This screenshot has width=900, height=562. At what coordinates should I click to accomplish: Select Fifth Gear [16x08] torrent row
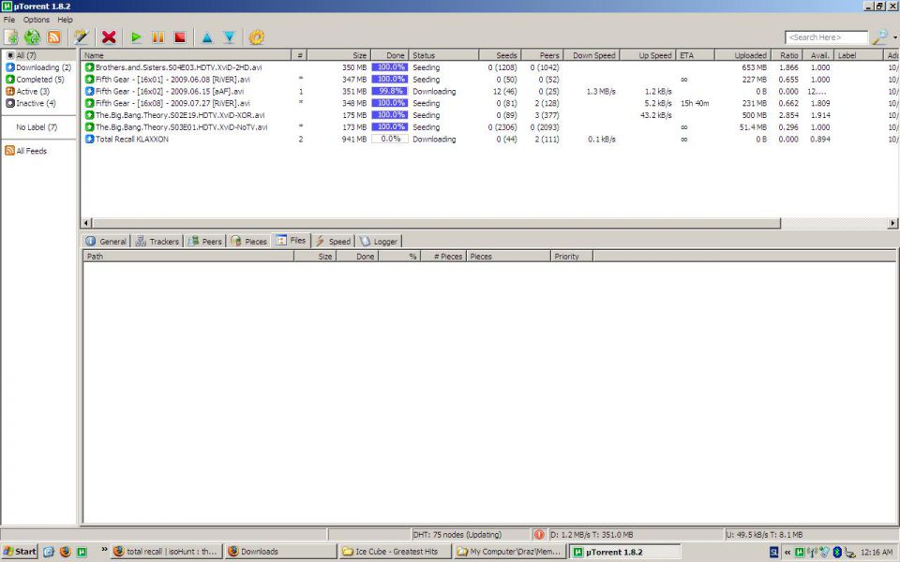(x=488, y=103)
